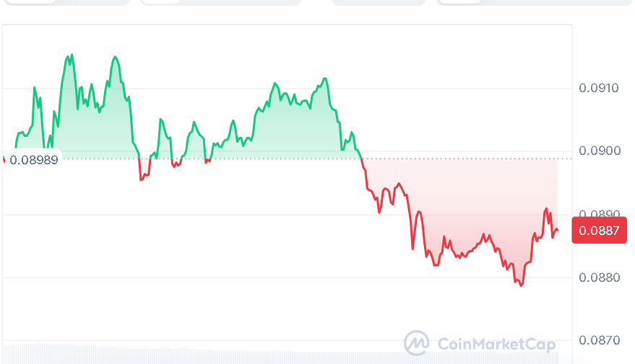The height and width of the screenshot is (364, 635).
Task: Click the highest green peak on the chart
Action: [x=70, y=56]
